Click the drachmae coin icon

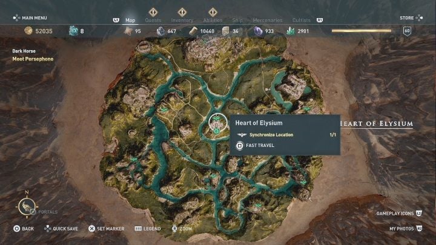pyautogui.click(x=28, y=31)
